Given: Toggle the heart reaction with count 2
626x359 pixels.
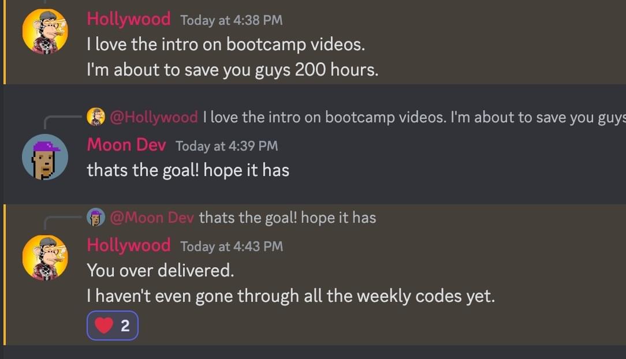Looking at the screenshot, I should coord(113,326).
